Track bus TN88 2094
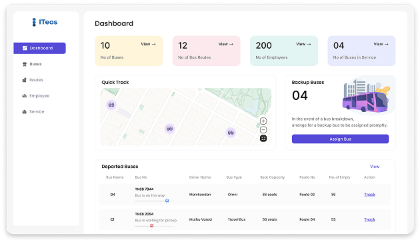 pyautogui.click(x=369, y=219)
